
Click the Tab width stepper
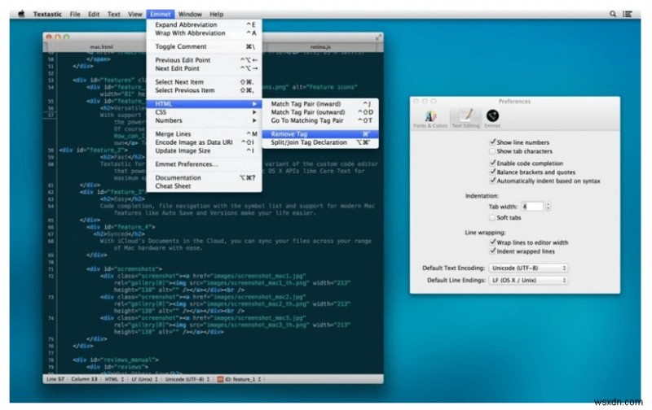coord(548,207)
